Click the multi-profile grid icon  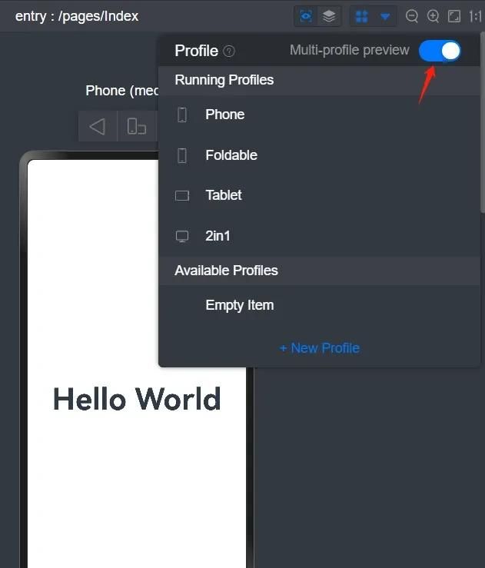[362, 16]
